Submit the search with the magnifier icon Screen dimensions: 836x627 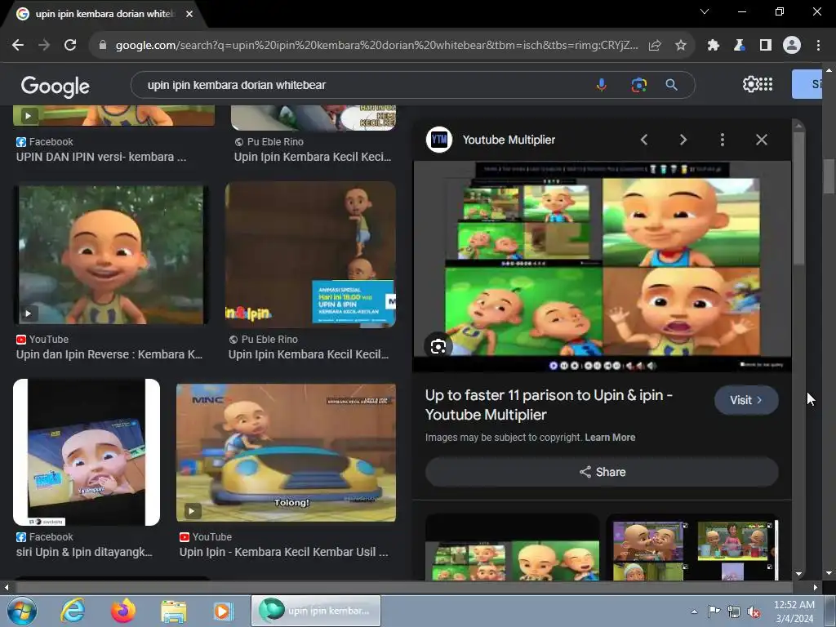[671, 85]
